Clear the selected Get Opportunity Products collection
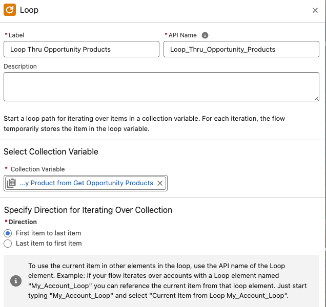The width and height of the screenshot is (326, 307). pos(160,183)
